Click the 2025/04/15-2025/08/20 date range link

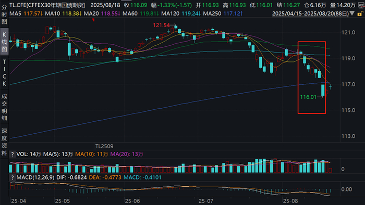(x=311, y=14)
